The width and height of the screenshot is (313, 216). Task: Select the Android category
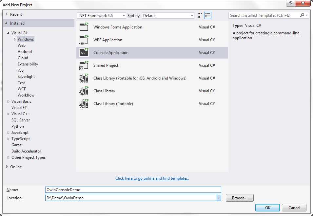coord(25,52)
